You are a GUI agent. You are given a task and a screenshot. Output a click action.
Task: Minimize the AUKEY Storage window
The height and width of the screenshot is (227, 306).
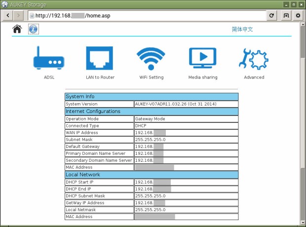pos(286,4)
